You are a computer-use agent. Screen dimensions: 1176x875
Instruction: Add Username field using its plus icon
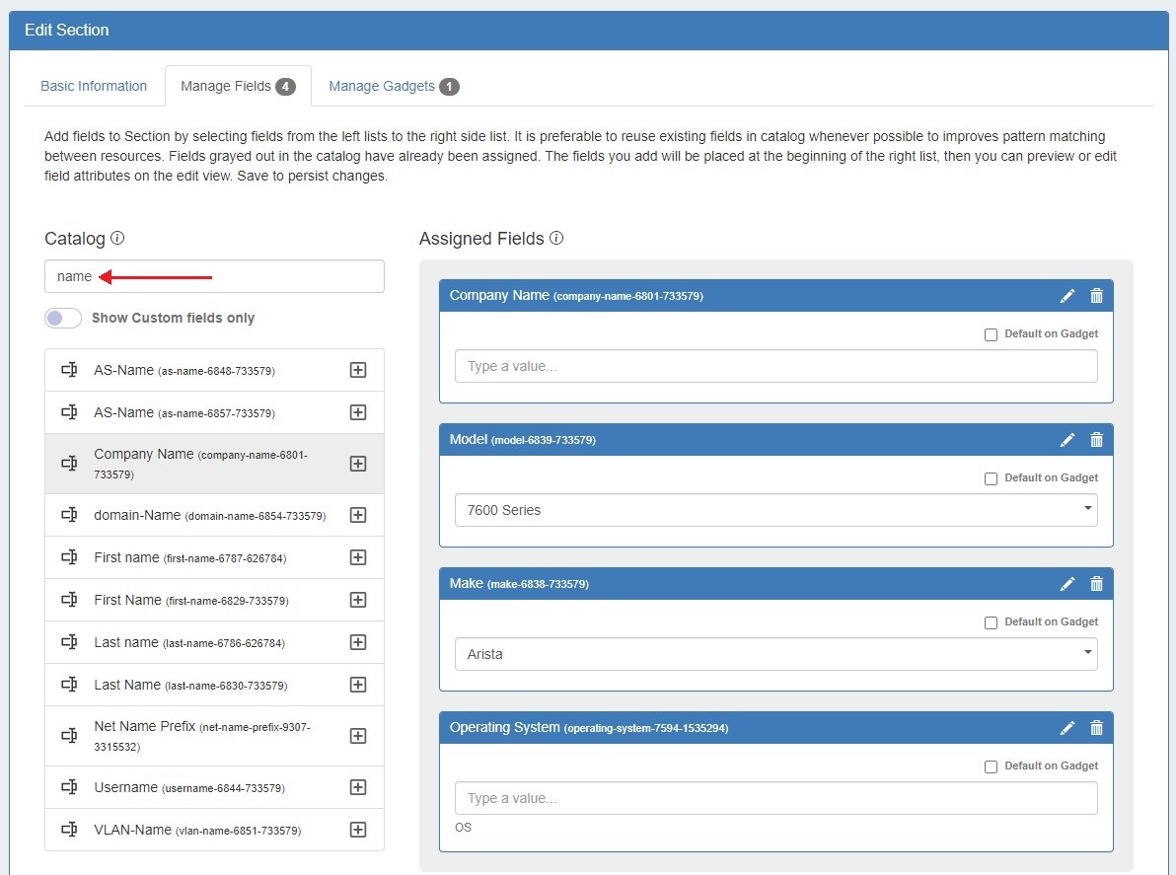[358, 787]
